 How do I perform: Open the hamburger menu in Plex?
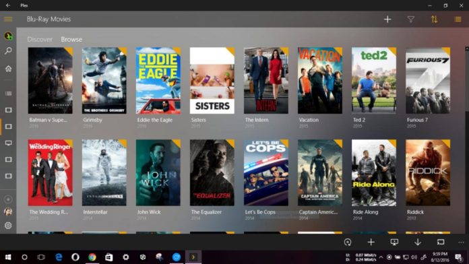(8, 19)
